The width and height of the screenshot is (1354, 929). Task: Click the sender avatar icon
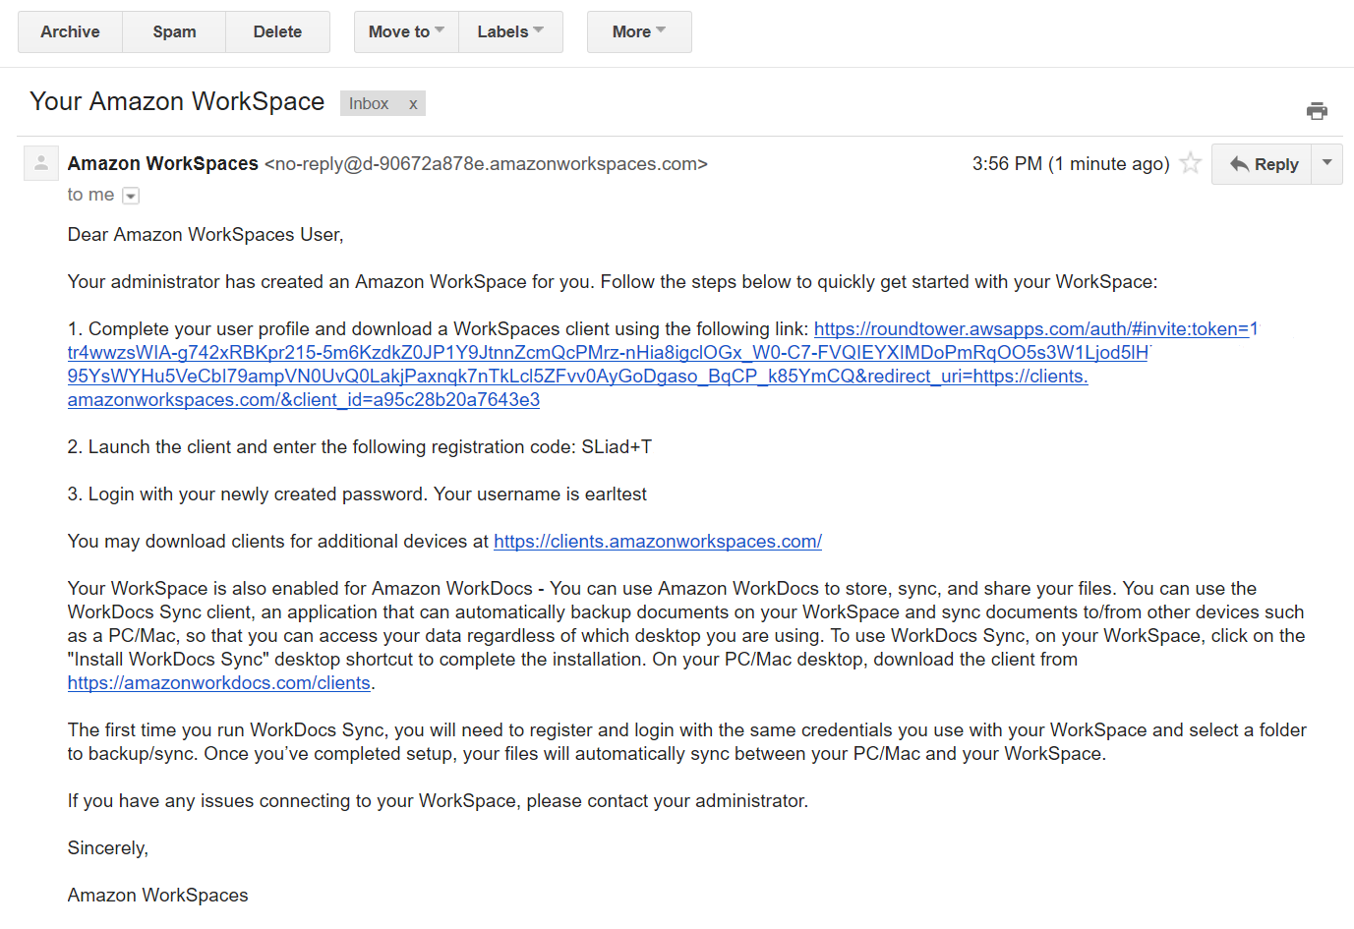[41, 163]
